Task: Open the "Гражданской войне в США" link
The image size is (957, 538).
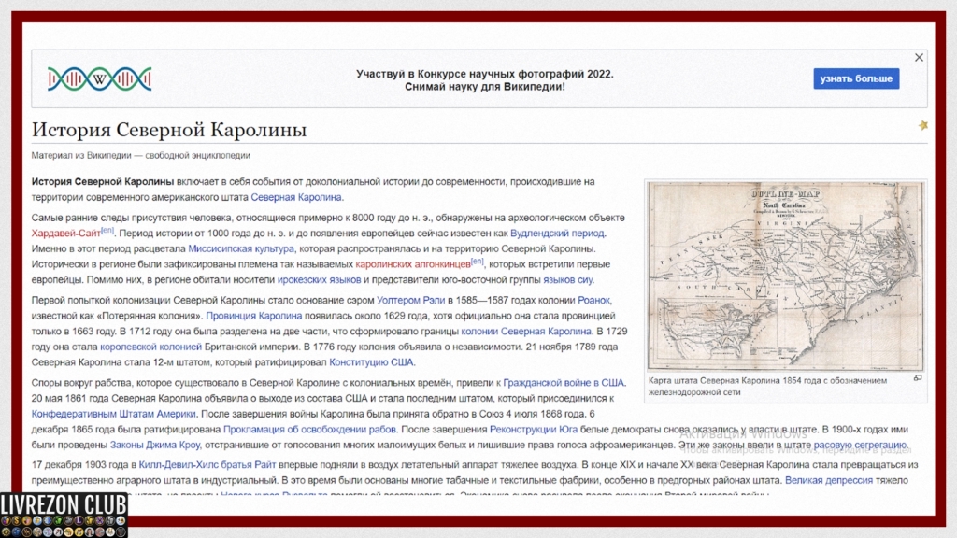Action: click(x=564, y=383)
